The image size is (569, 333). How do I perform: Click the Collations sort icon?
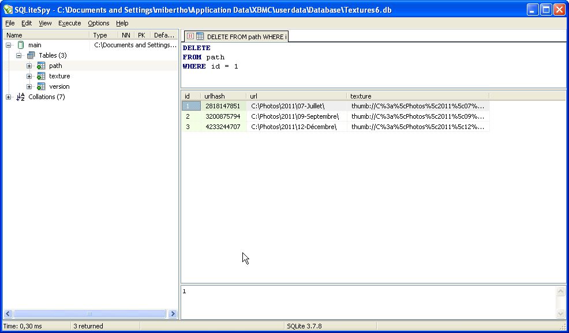tap(21, 97)
